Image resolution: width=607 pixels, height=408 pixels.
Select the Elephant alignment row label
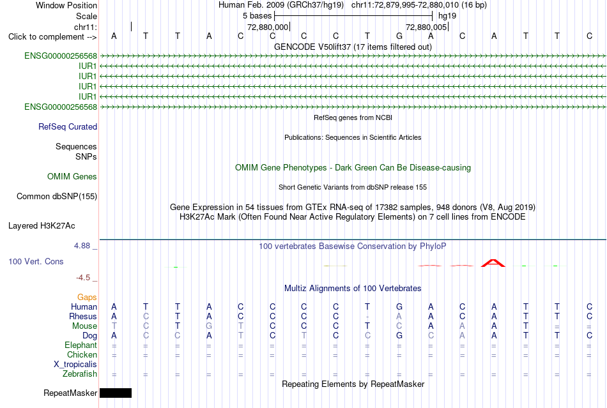pos(81,345)
